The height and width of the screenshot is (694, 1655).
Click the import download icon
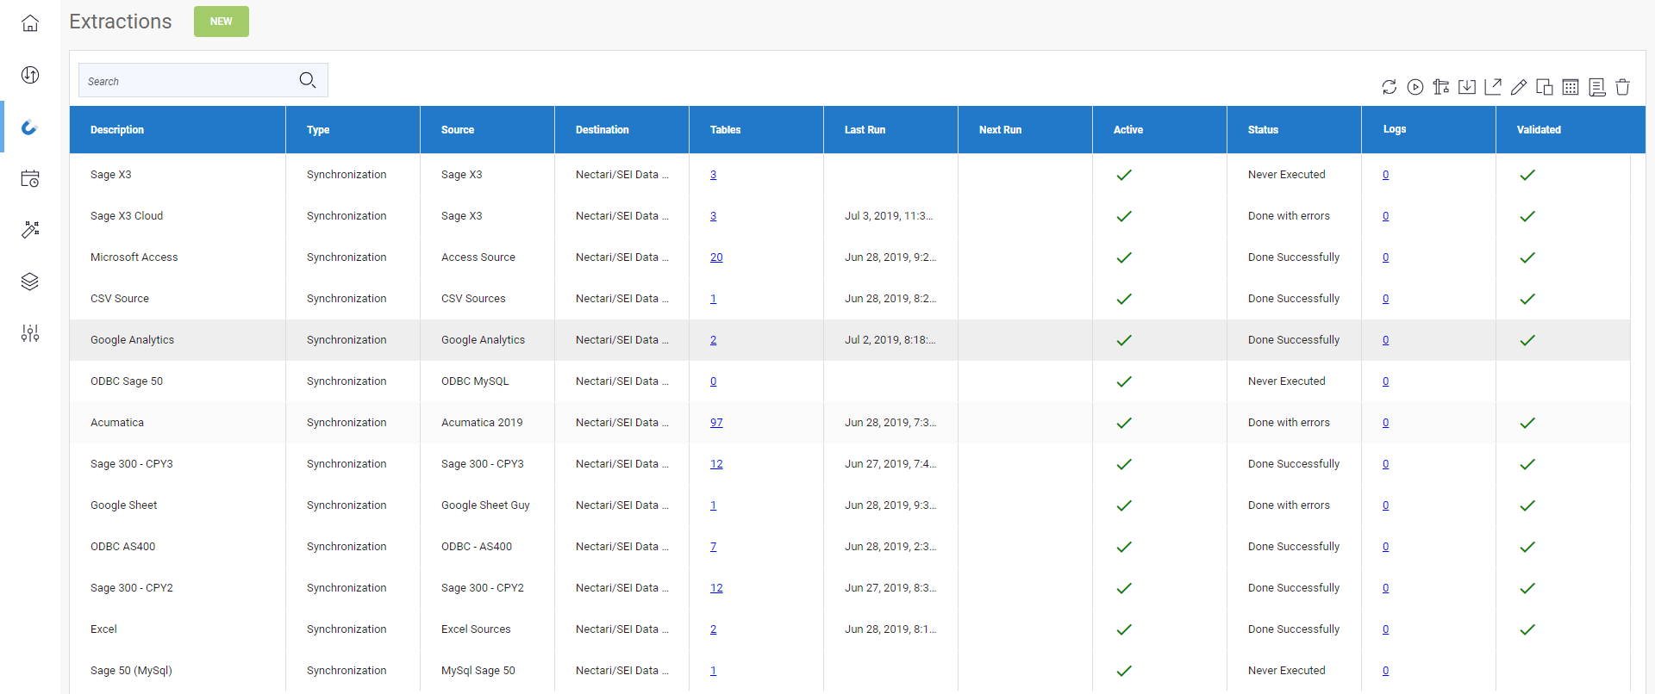click(1466, 87)
